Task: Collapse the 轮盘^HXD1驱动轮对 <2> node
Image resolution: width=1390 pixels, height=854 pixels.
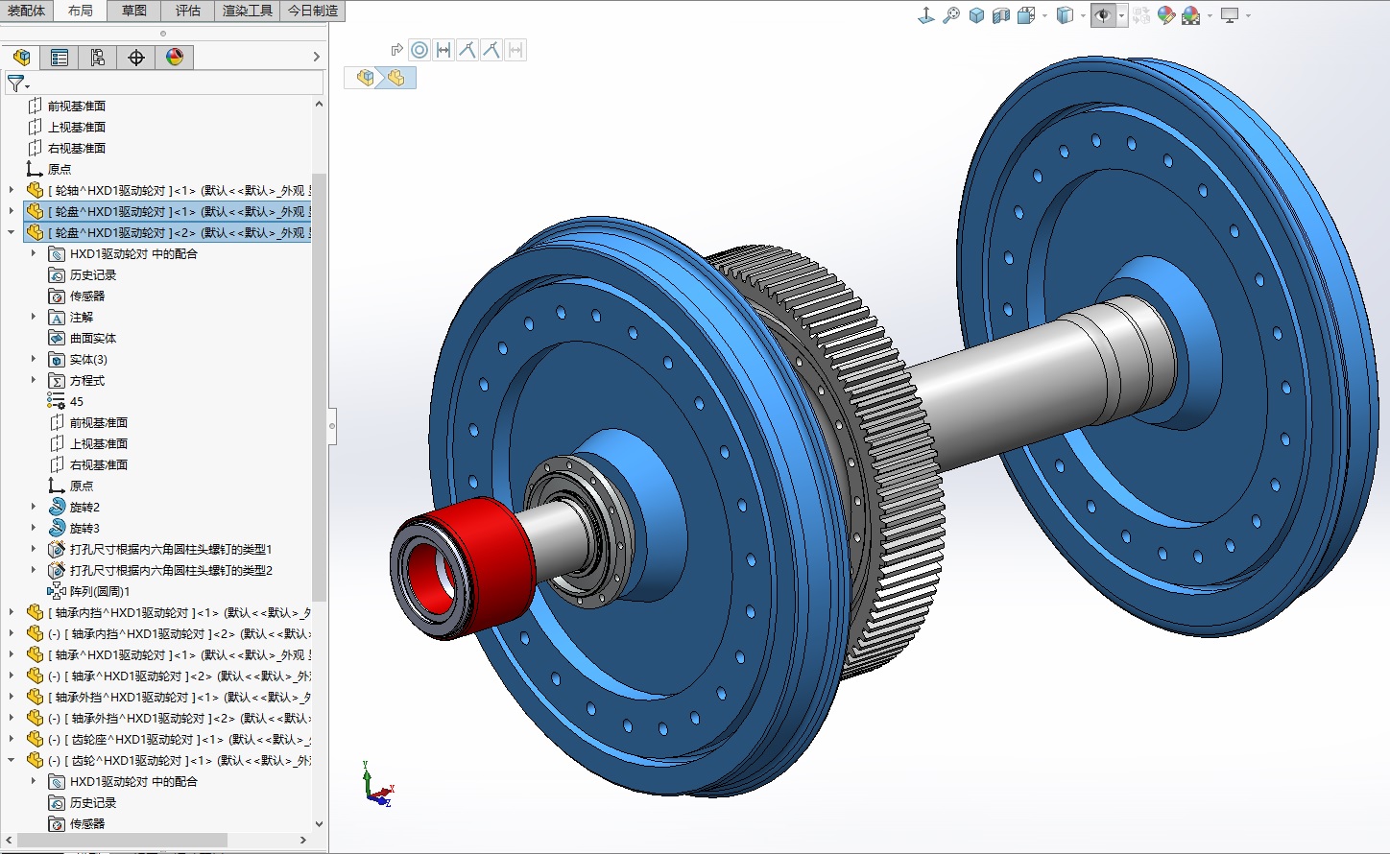Action: click(x=12, y=232)
